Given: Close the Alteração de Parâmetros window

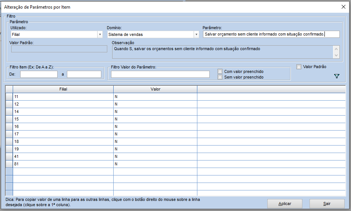Looking at the screenshot, I should coord(343,7).
